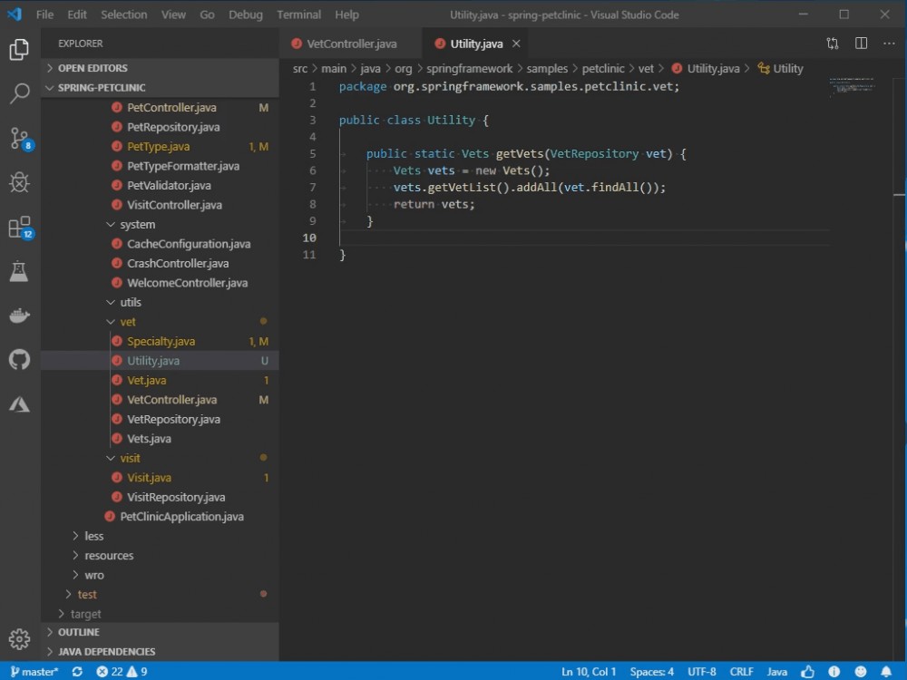Open the Docker extension panel
This screenshot has height=680, width=907.
tap(20, 315)
